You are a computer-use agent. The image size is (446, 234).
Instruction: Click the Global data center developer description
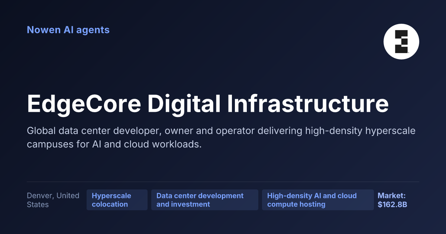pyautogui.click(x=221, y=137)
